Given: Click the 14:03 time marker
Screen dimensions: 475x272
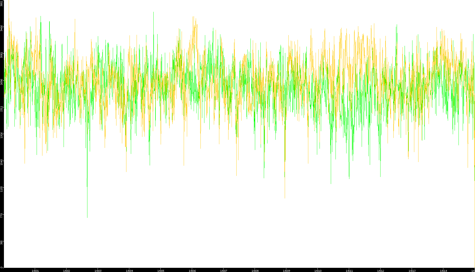Looking at the screenshot, I should pos(98,270).
